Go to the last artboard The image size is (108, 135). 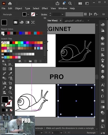click(69, 132)
